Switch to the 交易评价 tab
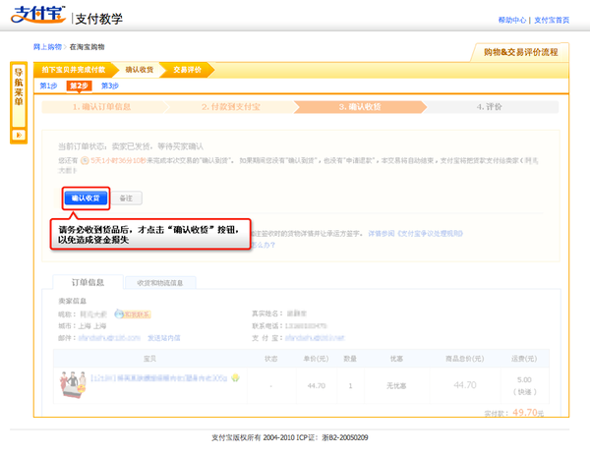The image size is (590, 455). [187, 70]
